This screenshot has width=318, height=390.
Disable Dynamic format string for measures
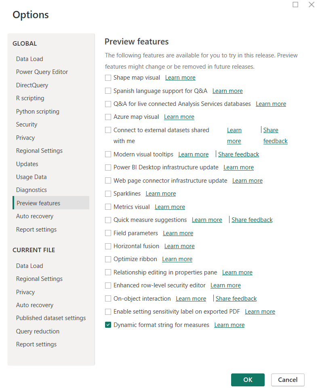pyautogui.click(x=108, y=325)
